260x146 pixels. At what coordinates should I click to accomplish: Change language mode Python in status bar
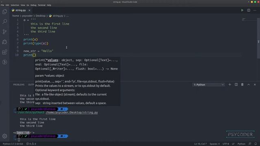tap(241, 144)
